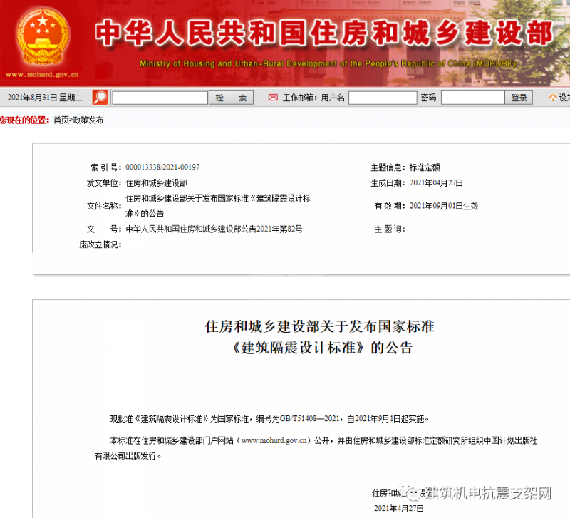Click the announcement heading 《建筑隔震设计标准》的公告
570x518 pixels.
pos(322,348)
